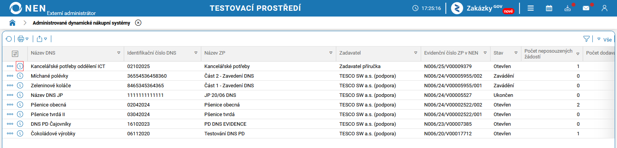The width and height of the screenshot is (617, 148).
Task: Close the Administrované dynamické nákupní systémy tab
Action: pos(138,23)
